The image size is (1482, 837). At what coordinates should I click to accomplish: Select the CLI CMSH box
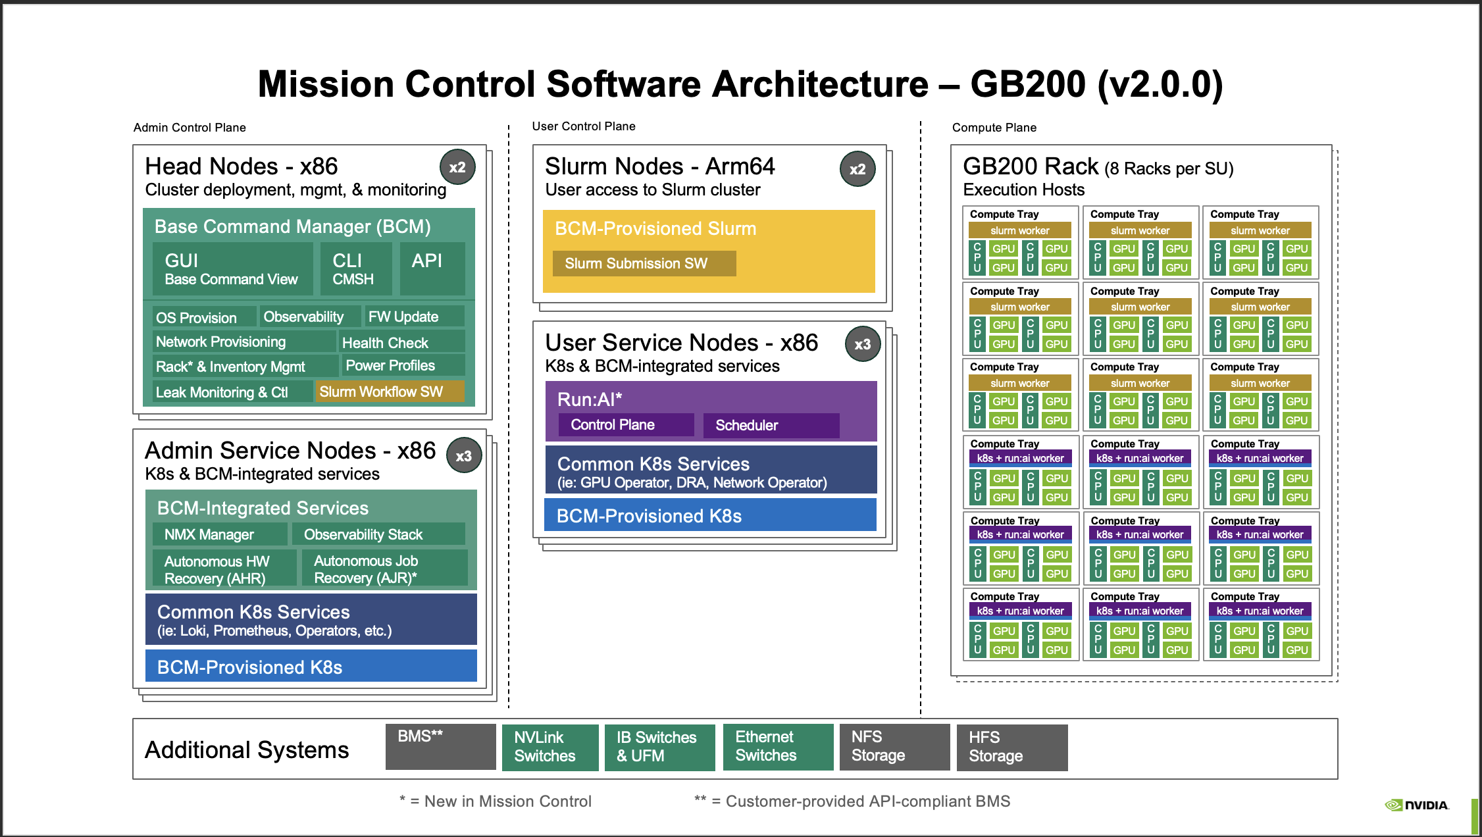pos(355,269)
